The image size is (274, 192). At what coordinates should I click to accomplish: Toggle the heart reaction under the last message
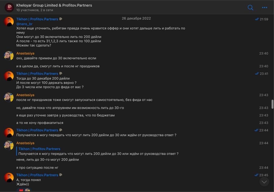pos(21,190)
